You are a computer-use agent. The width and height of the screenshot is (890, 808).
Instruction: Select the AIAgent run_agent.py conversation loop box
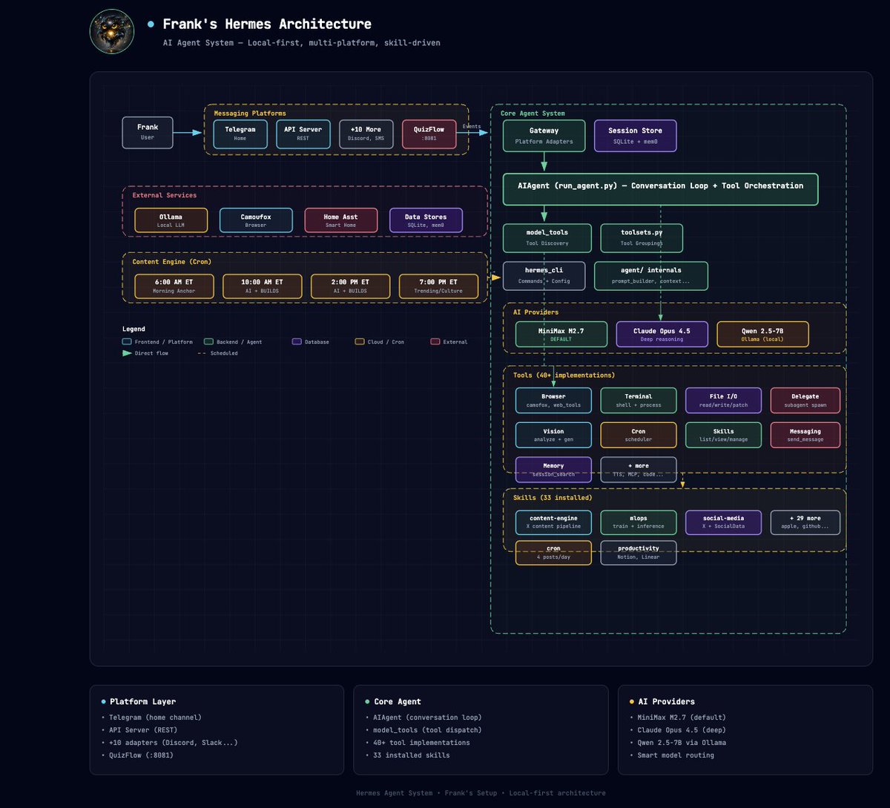pos(660,189)
